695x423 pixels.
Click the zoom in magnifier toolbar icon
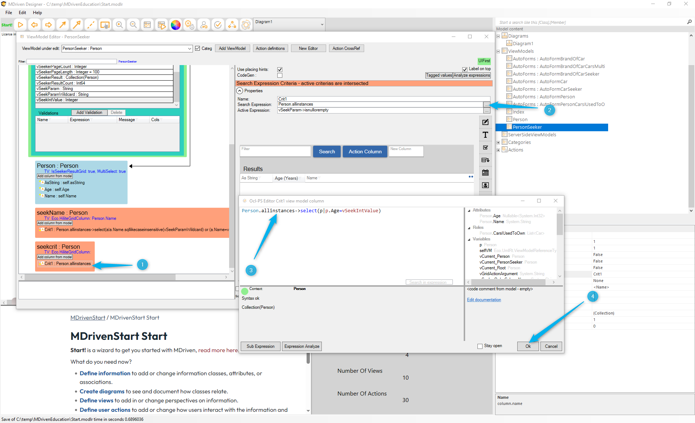coord(119,25)
